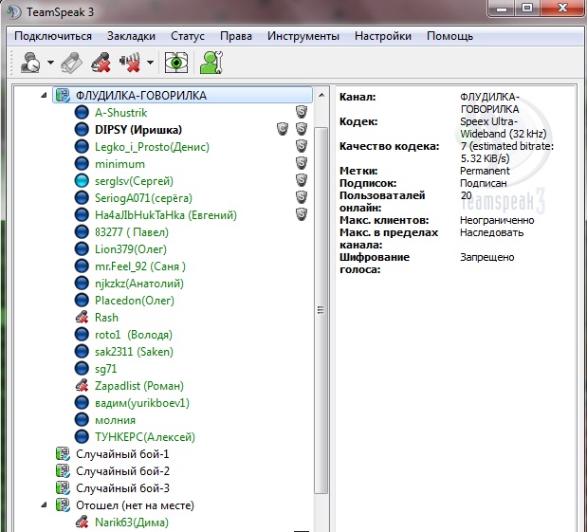Image resolution: width=587 pixels, height=532 pixels.
Task: Toggle the Mute Microphone toolbar icon
Action: click(x=101, y=63)
